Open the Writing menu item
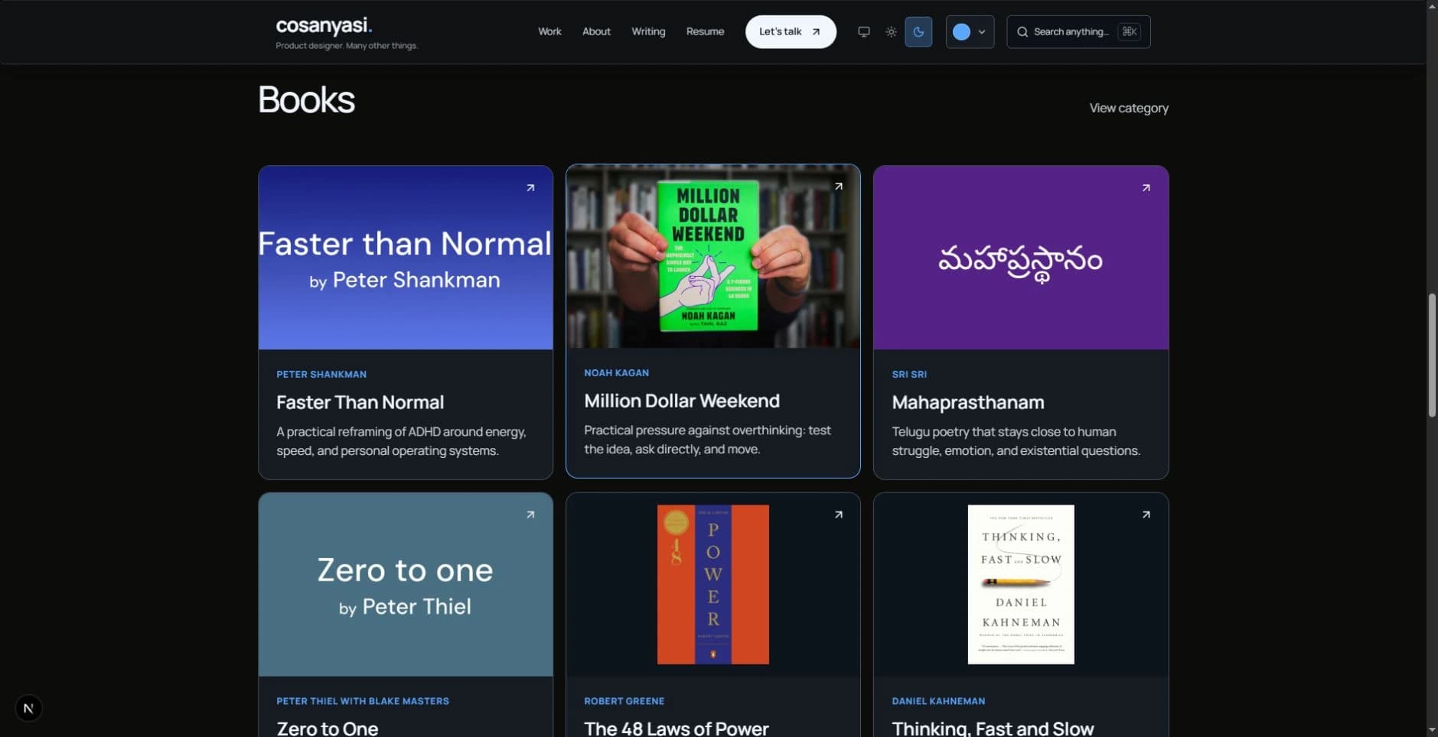 [648, 31]
